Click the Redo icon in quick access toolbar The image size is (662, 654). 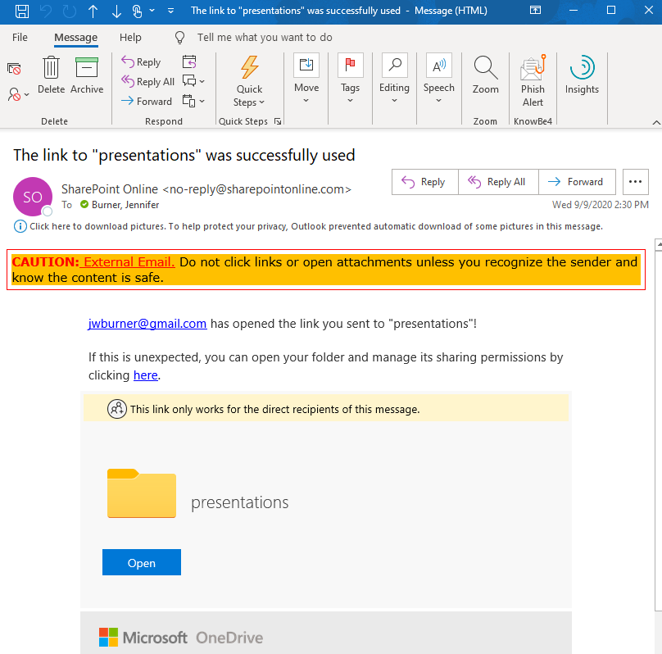coord(70,11)
